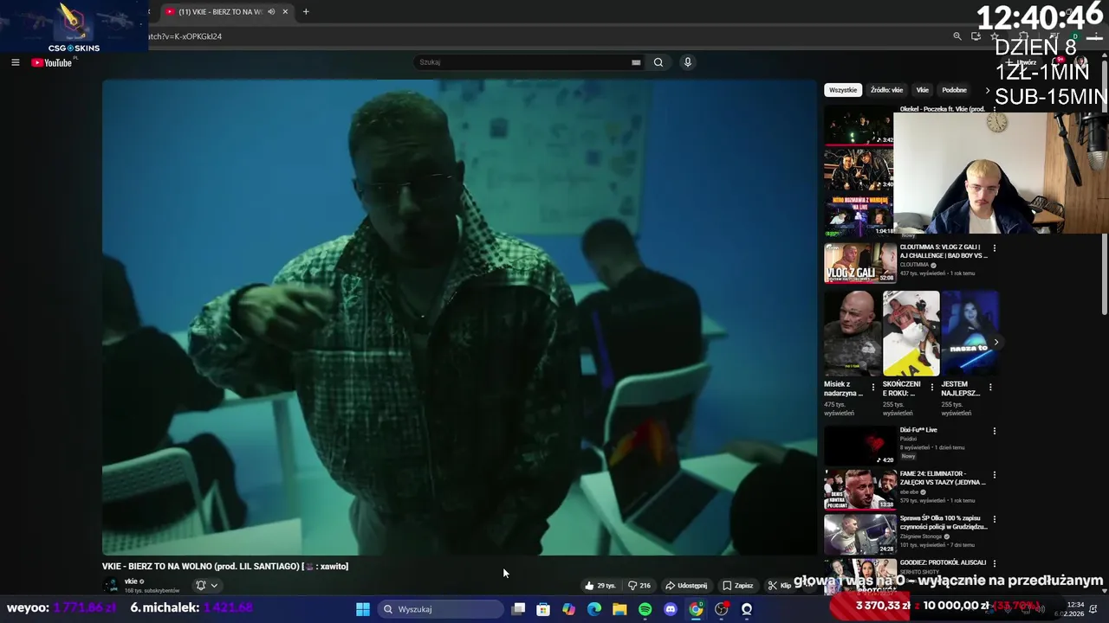
Task: Go to the YouTube home logo
Action: tap(52, 62)
